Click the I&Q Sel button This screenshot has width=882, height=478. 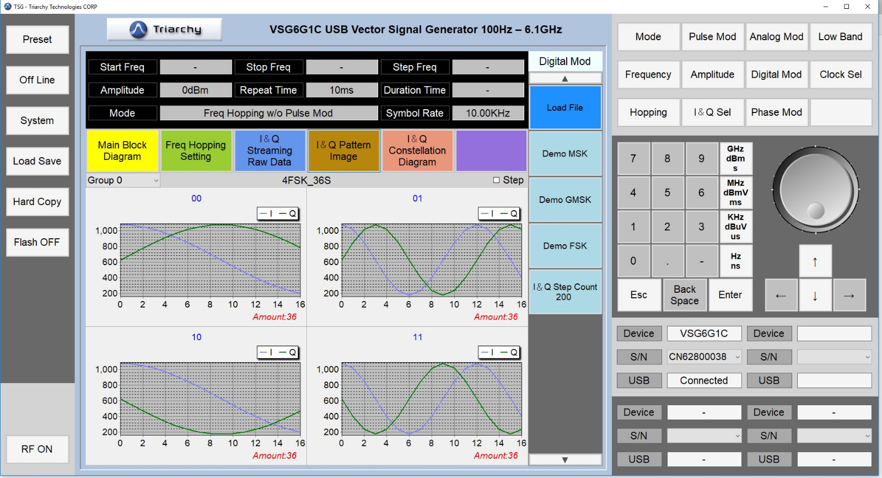pyautogui.click(x=712, y=112)
